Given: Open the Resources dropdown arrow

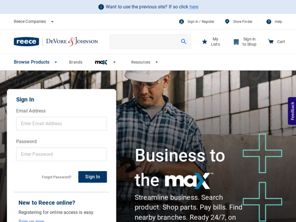Looking at the screenshot, I should (156, 62).
